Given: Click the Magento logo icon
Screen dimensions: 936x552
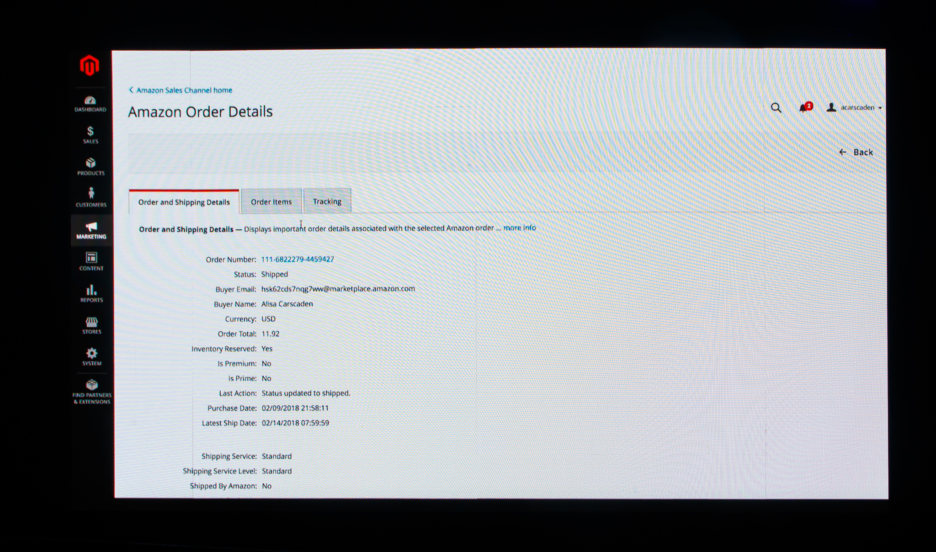Looking at the screenshot, I should [x=90, y=65].
